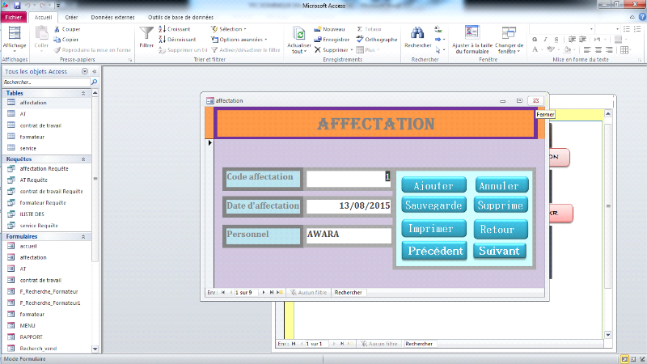The width and height of the screenshot is (647, 364).
Task: Open the accueil form in navigation pane
Action: [x=28, y=246]
